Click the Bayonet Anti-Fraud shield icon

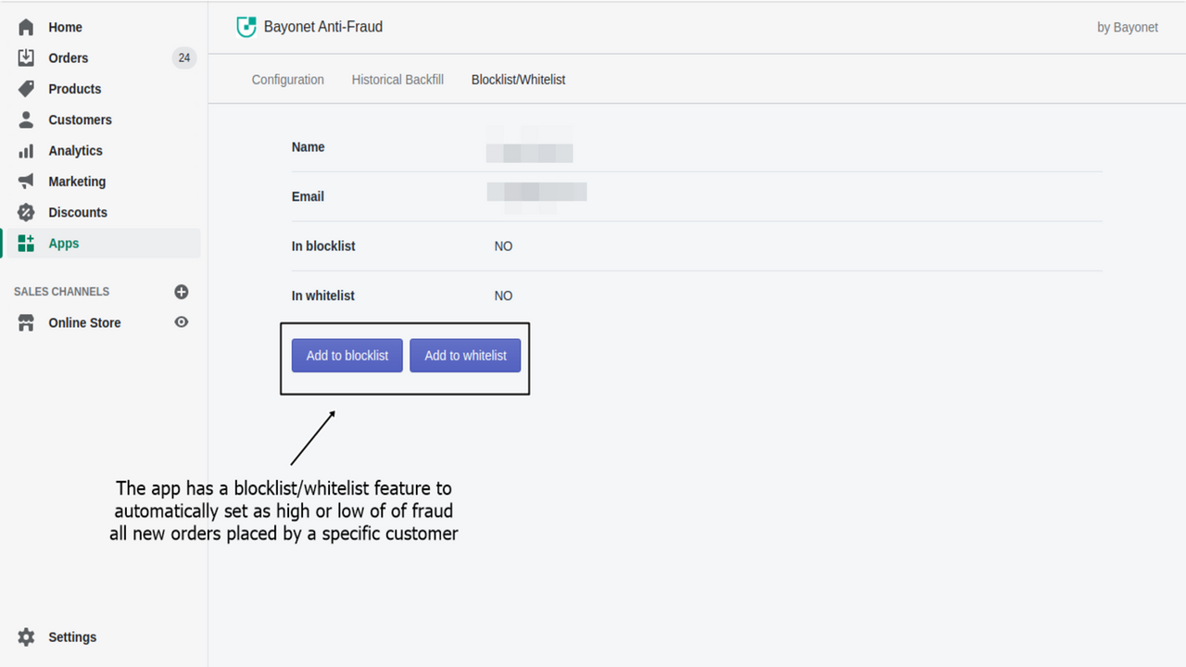[246, 27]
